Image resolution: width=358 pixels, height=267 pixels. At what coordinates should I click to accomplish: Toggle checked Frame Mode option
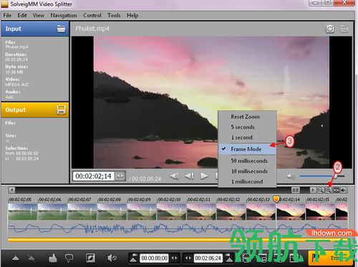(x=247, y=149)
